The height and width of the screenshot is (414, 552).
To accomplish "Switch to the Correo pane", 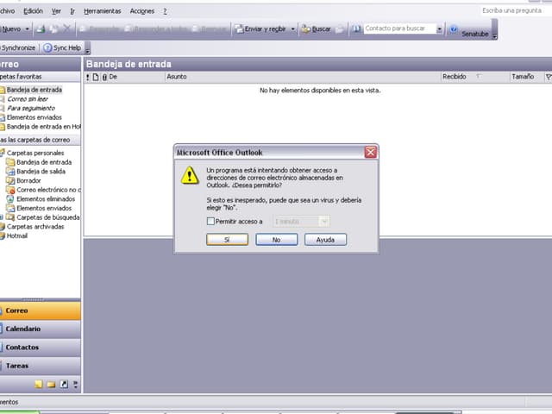I will [x=40, y=310].
